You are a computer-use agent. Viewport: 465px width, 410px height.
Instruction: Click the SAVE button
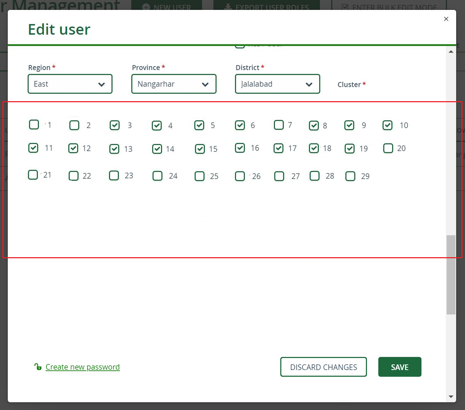(x=400, y=367)
